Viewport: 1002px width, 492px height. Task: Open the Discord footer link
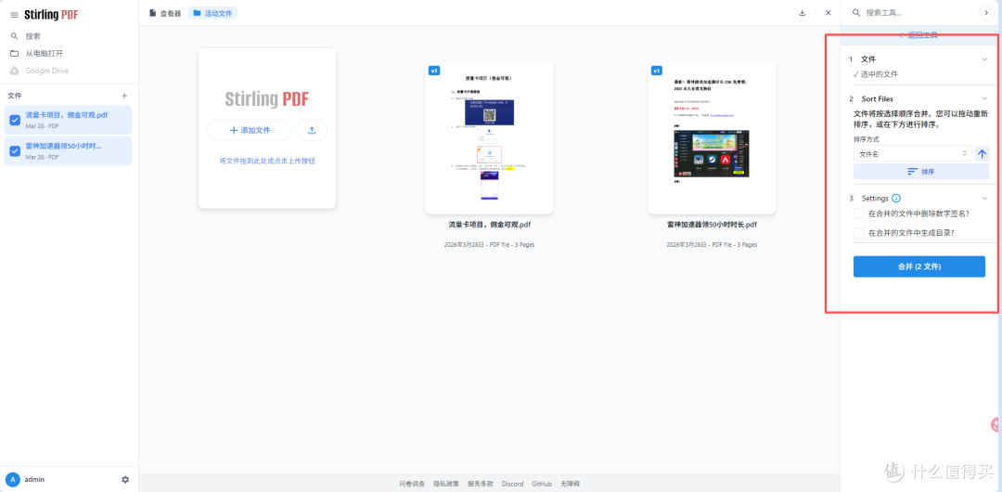[x=512, y=484]
